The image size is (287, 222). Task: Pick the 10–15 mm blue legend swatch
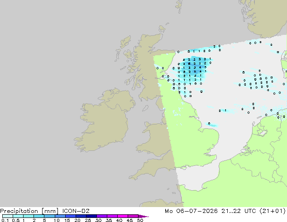pyautogui.click(x=60, y=216)
